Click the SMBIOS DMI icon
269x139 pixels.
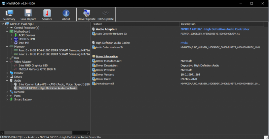point(16,39)
